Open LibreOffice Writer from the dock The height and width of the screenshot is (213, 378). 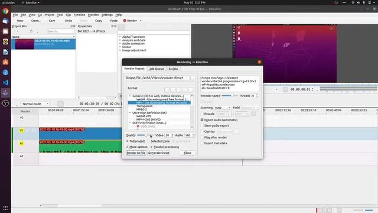tap(5, 52)
